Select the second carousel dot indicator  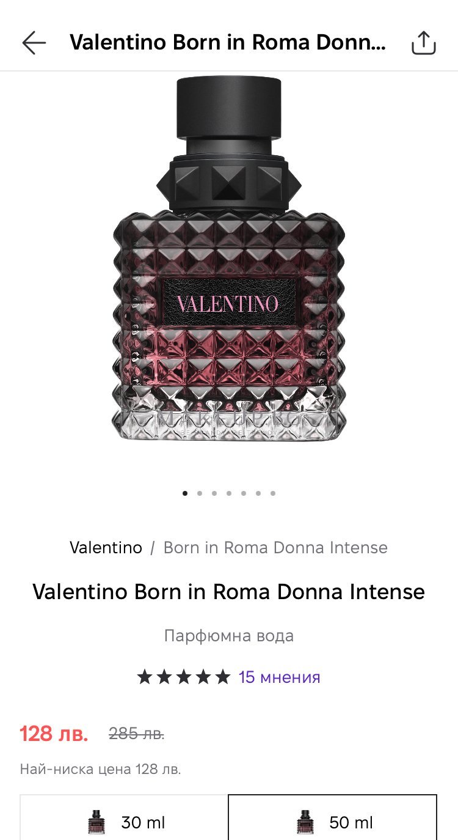200,493
